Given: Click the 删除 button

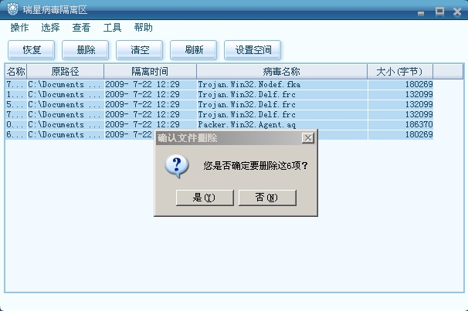Looking at the screenshot, I should [x=86, y=50].
